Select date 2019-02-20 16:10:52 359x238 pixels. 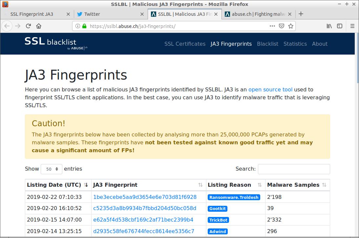(54, 208)
